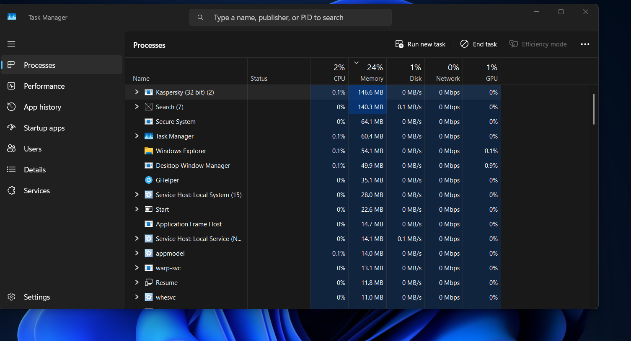
Task: Click the 146.6 MB memory value
Action: [x=370, y=92]
